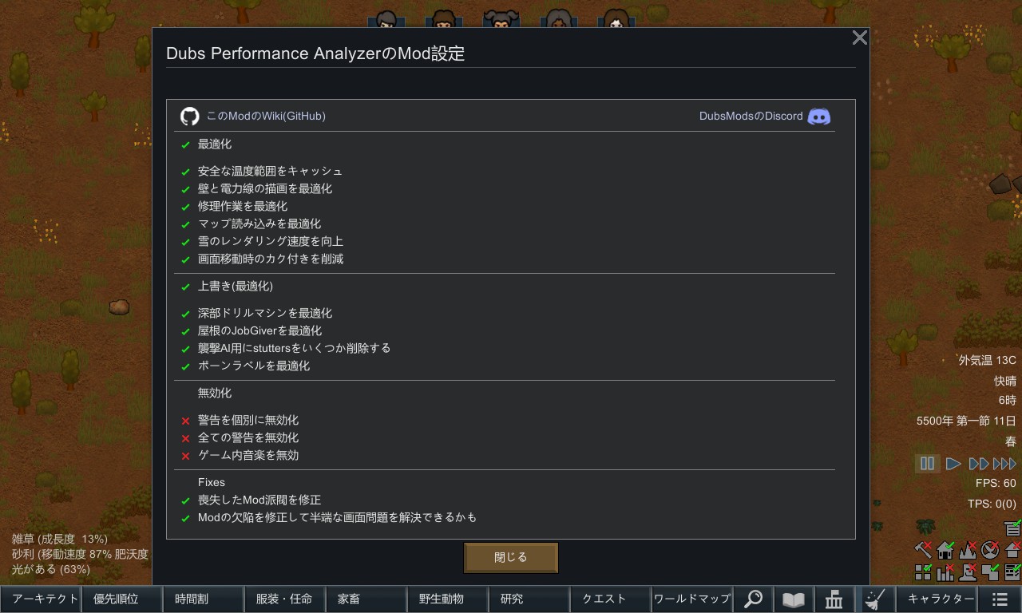Open the ワールドマップ tab
The height and width of the screenshot is (613, 1022).
point(692,599)
